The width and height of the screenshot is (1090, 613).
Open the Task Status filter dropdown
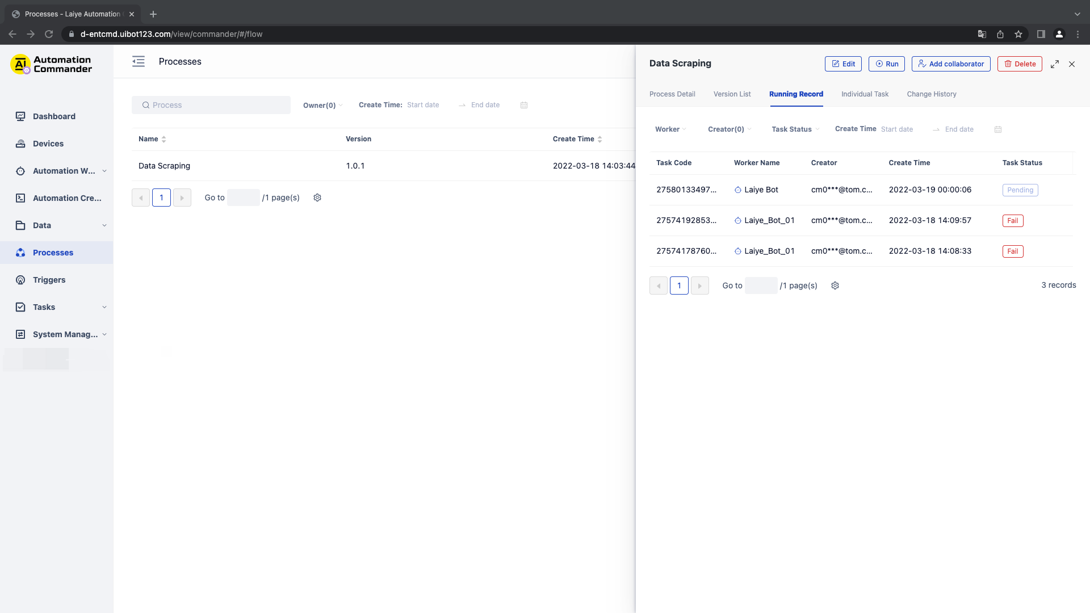[x=795, y=129]
